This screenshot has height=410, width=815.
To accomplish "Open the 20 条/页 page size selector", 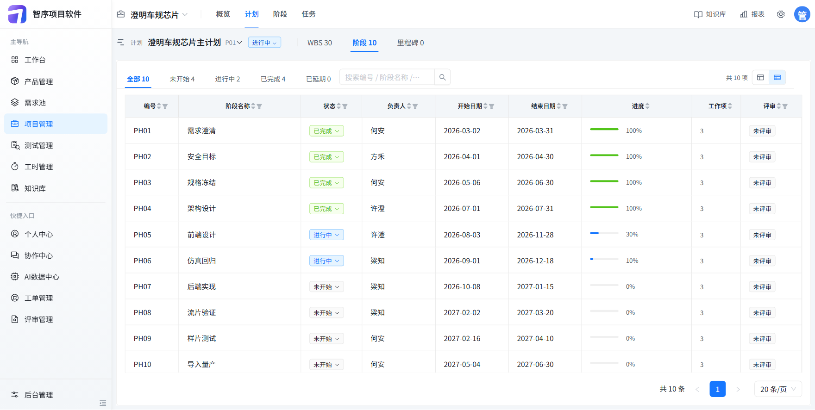I will (778, 389).
